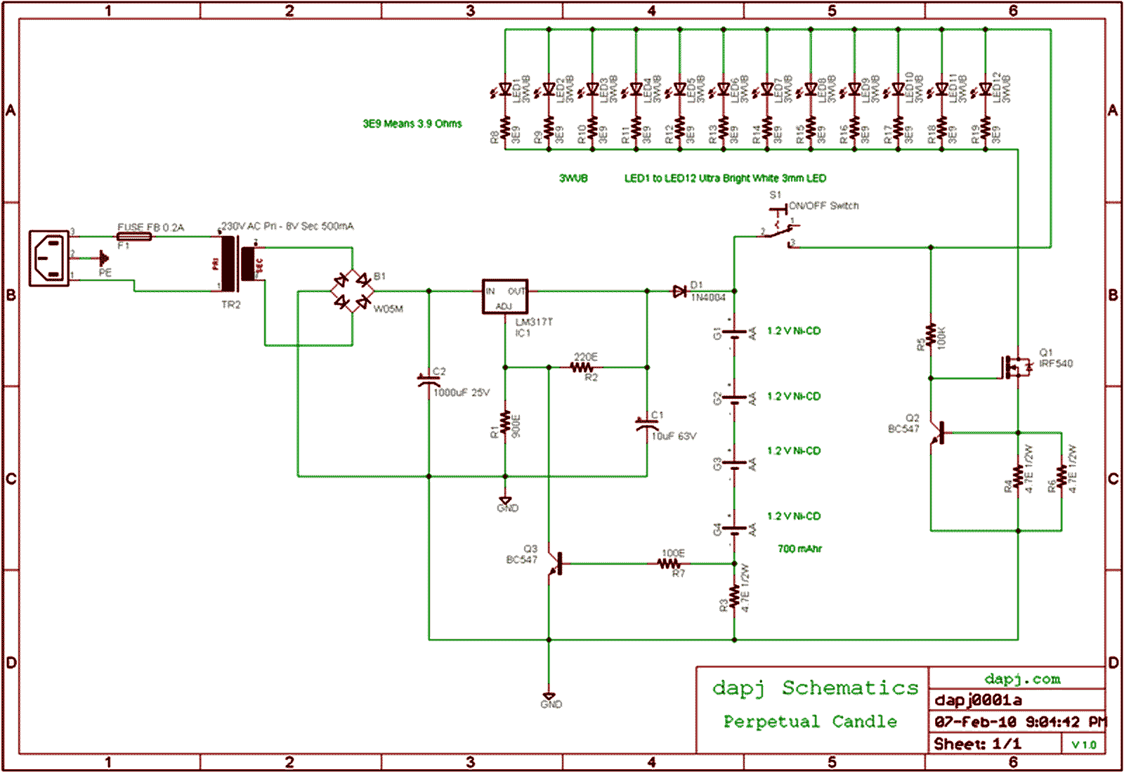Click the R19 3E9 resistor symbol
This screenshot has width=1124, height=774.
point(985,129)
